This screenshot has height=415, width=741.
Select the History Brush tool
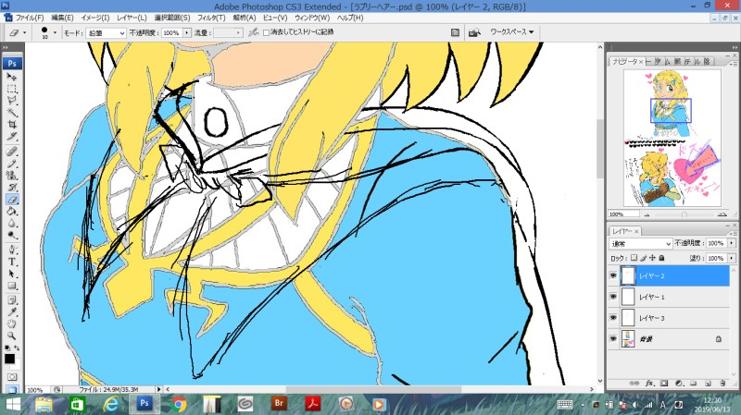point(12,188)
